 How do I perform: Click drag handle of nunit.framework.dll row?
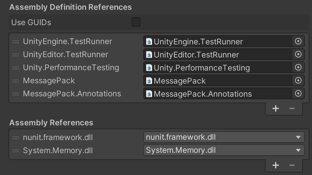[x=16, y=138]
